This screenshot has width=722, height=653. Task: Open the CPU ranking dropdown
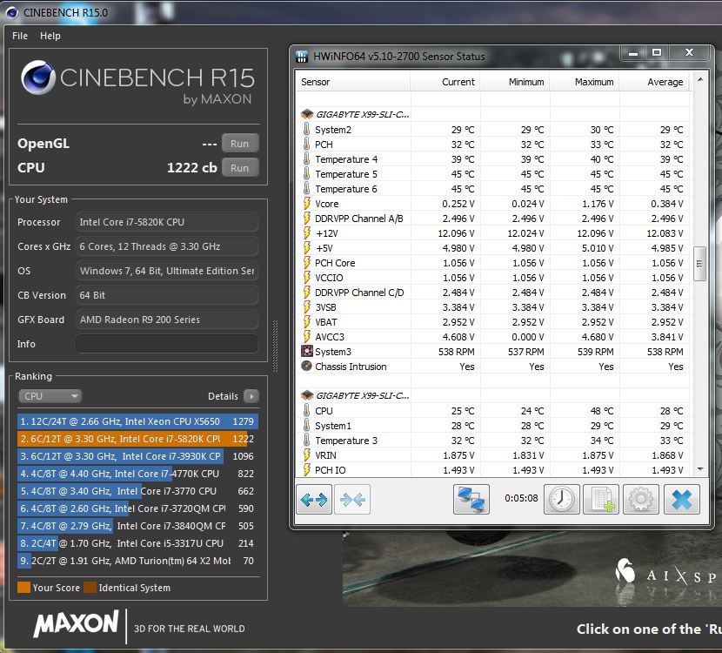[50, 396]
